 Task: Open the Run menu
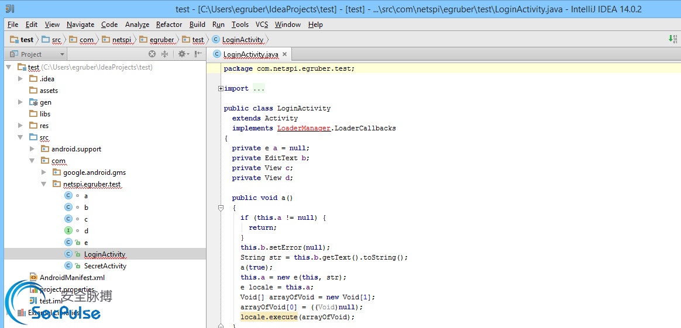(218, 25)
